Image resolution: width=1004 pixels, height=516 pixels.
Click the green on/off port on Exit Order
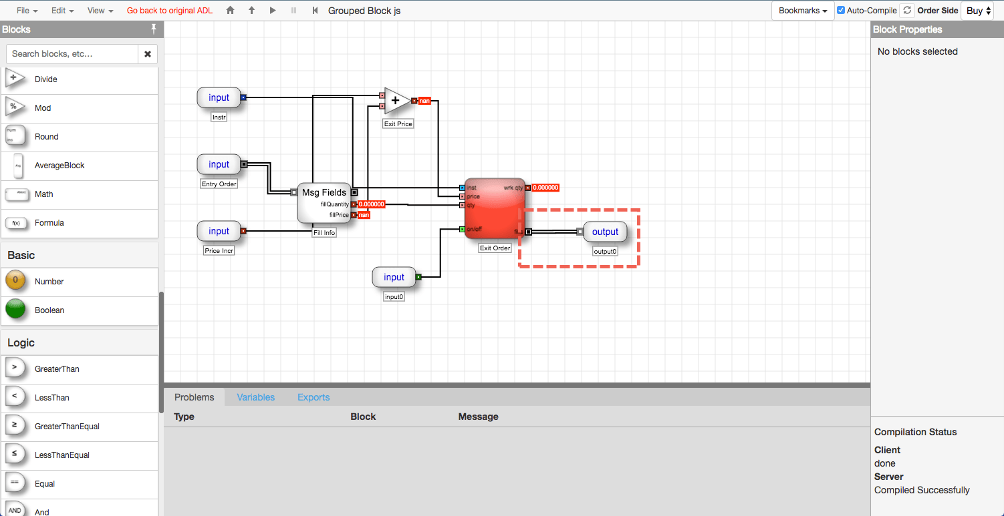pyautogui.click(x=462, y=230)
